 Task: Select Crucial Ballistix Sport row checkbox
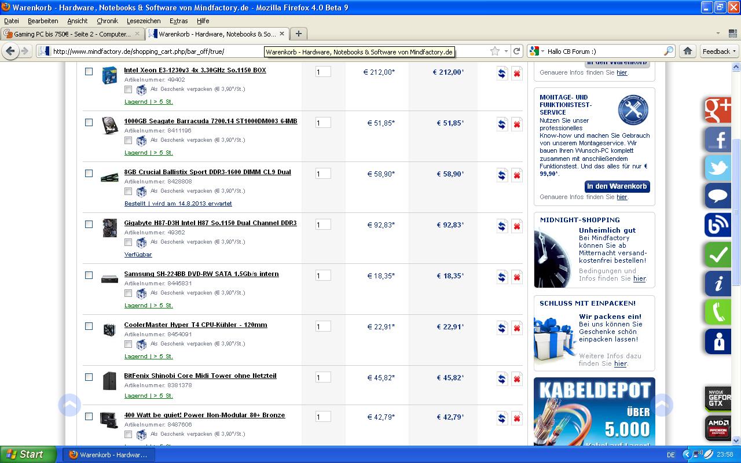[x=89, y=173]
